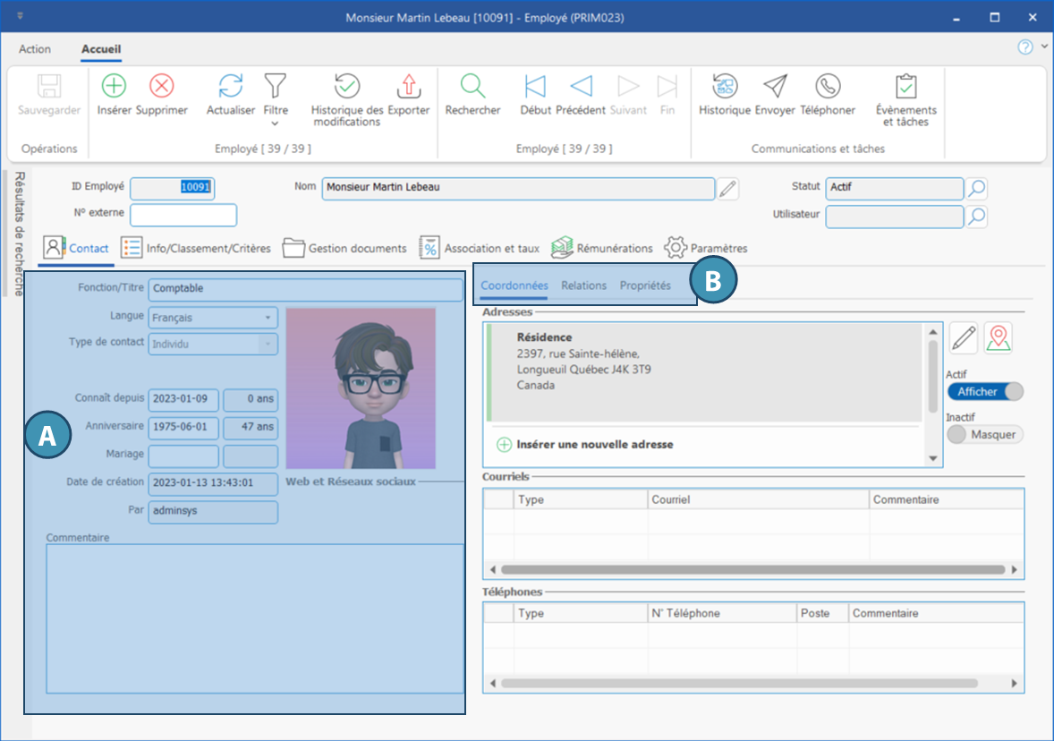Click the Supprimer delete icon

[161, 86]
